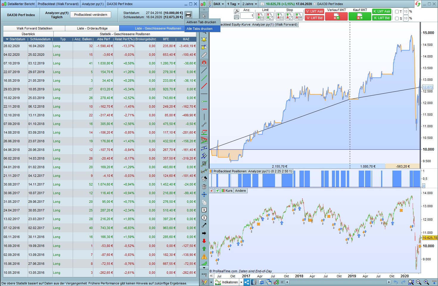Screen dimensions: 438x286
Task: Open the Überblick sub-tab
Action: pos(28,34)
